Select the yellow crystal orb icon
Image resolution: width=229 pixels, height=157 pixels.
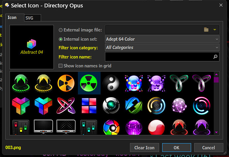coord(43,83)
